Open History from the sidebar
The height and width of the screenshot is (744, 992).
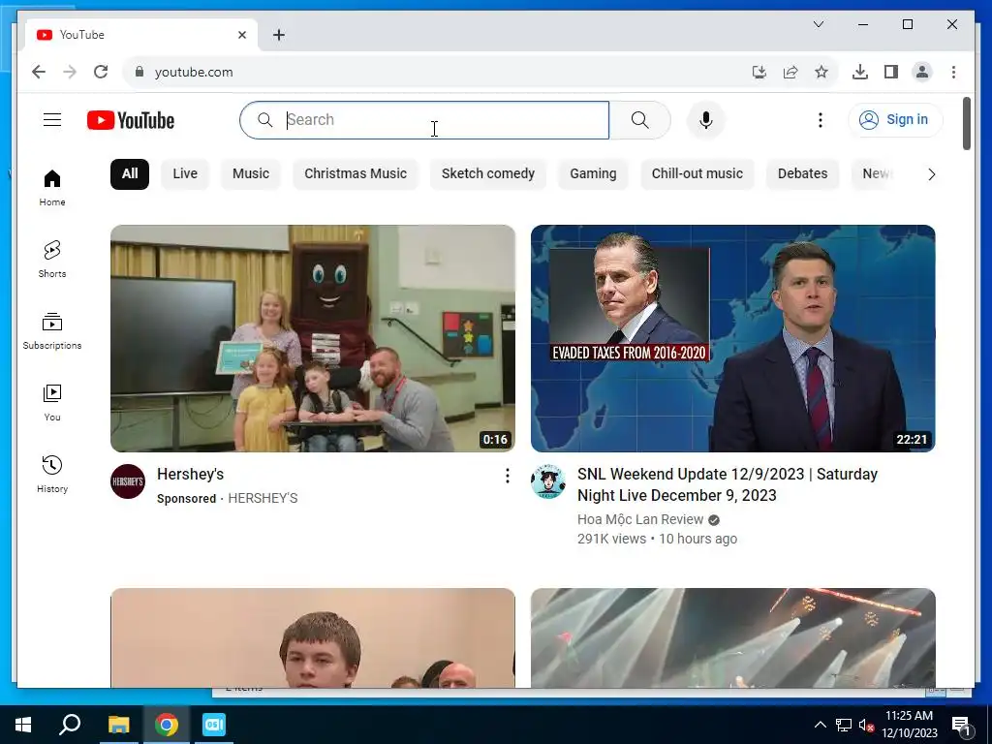click(x=52, y=475)
